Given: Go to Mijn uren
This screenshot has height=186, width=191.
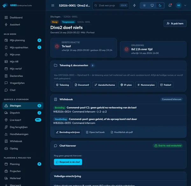Looking at the screenshot, I should pos(23,55).
